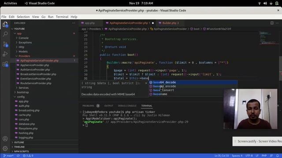Image resolution: width=282 pixels, height=158 pixels.
Task: Open the Terminal menu
Action: click(x=62, y=17)
